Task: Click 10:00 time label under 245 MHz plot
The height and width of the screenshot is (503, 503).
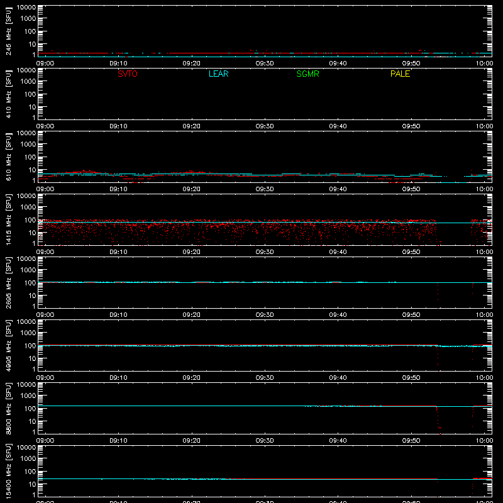Action: click(x=484, y=64)
